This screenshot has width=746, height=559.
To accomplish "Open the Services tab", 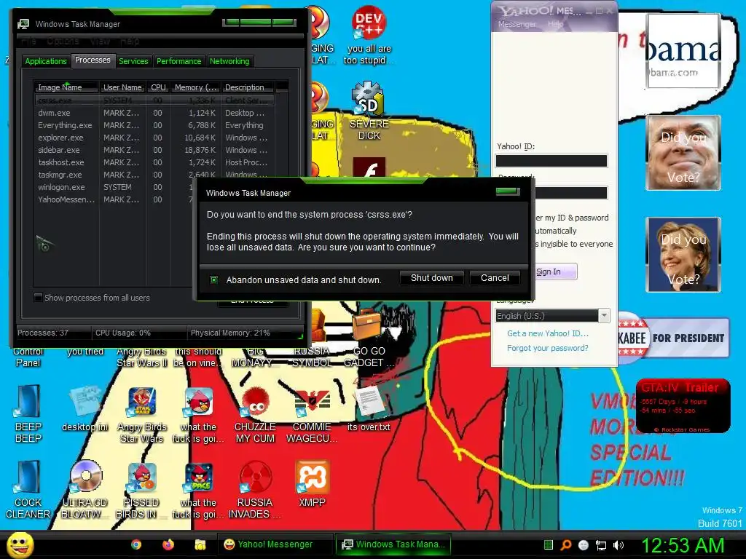I will (134, 61).
